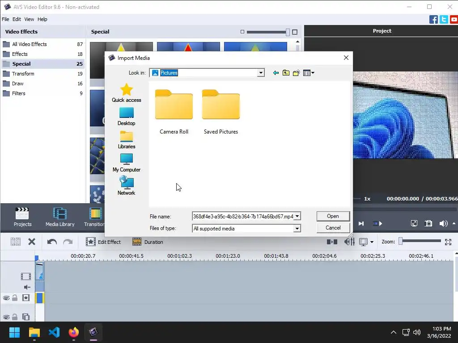This screenshot has height=343, width=458.
Task: Click Cancel in the Import Media dialog
Action: tap(333, 228)
